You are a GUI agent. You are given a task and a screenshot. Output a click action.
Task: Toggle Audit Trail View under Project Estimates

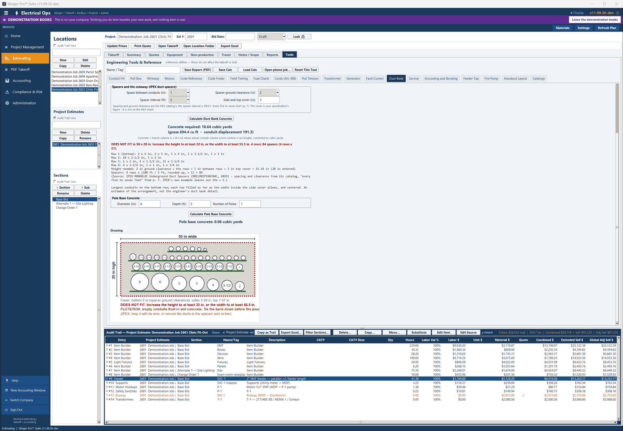pos(55,118)
